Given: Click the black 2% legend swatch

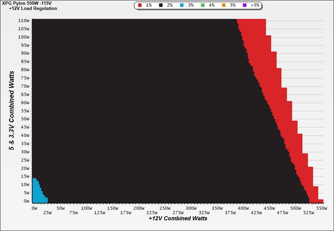Looking at the screenshot, I should (x=161, y=5).
